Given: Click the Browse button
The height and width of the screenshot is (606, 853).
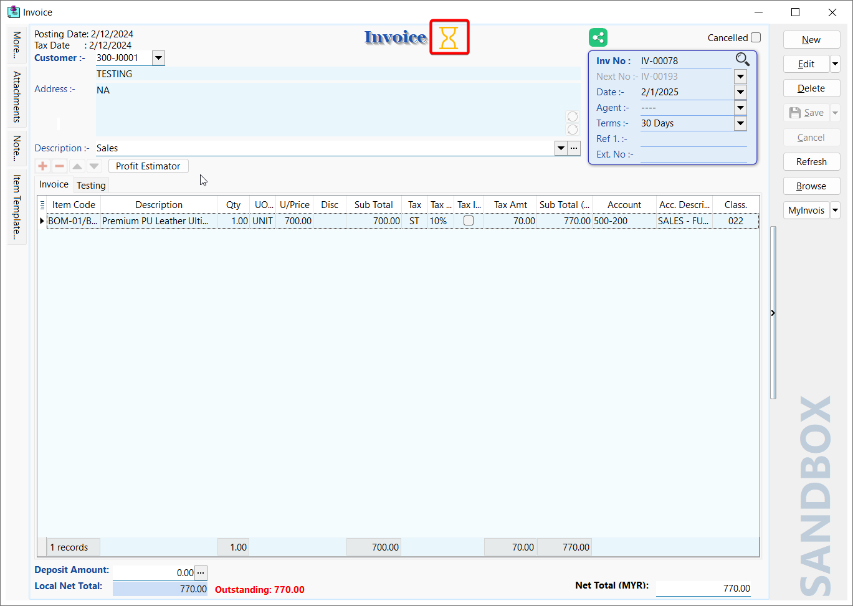Looking at the screenshot, I should pos(811,186).
